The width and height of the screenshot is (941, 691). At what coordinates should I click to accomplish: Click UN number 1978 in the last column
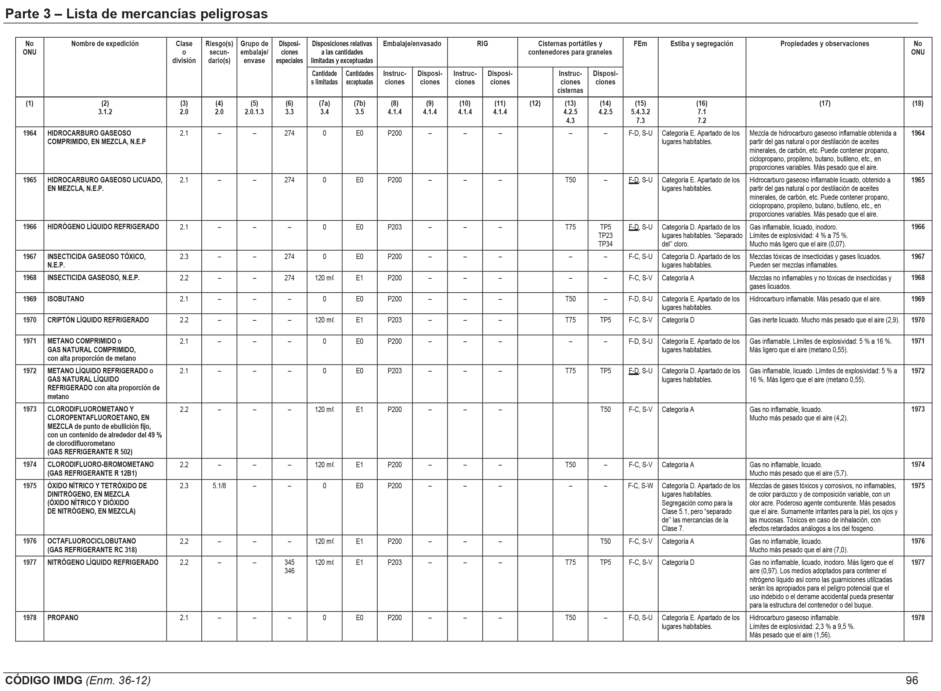(918, 617)
